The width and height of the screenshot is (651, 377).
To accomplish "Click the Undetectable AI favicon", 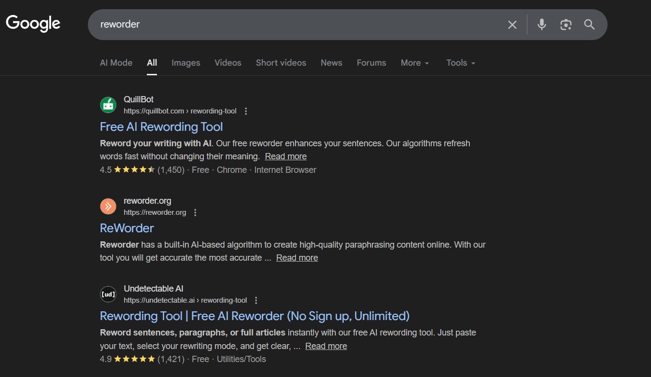I will click(108, 294).
